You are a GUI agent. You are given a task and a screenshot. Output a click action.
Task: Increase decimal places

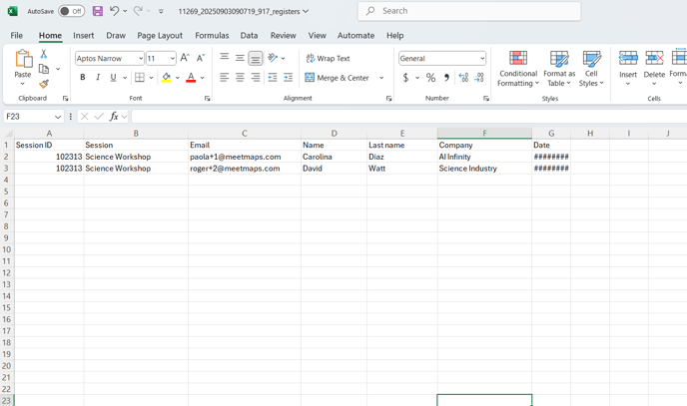point(463,78)
